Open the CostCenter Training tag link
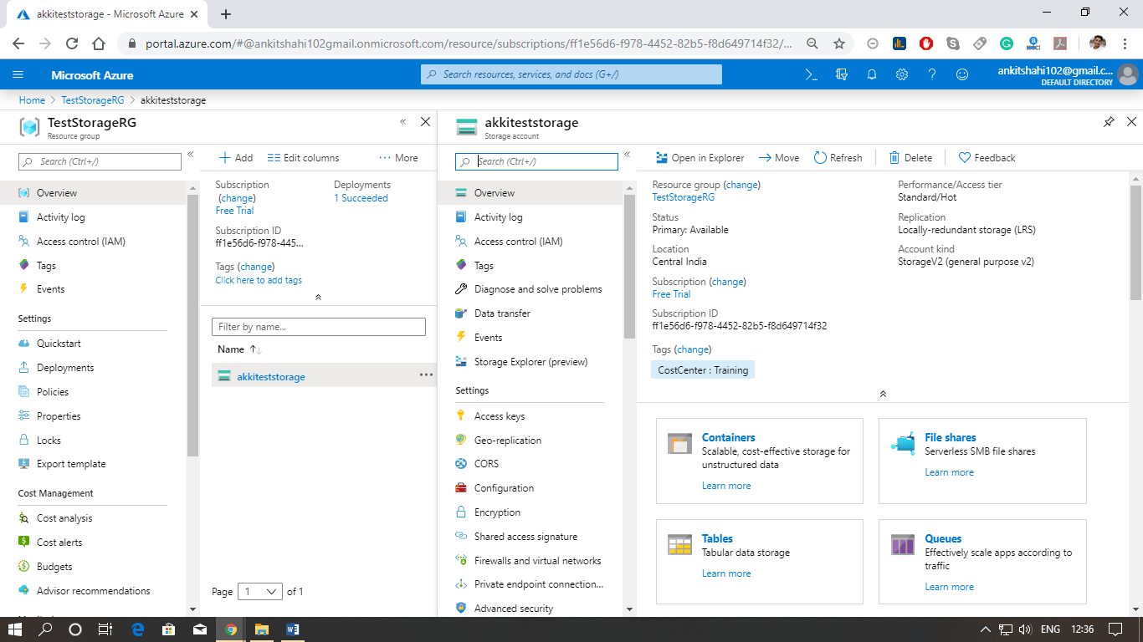Viewport: 1143px width, 642px height. 702,369
